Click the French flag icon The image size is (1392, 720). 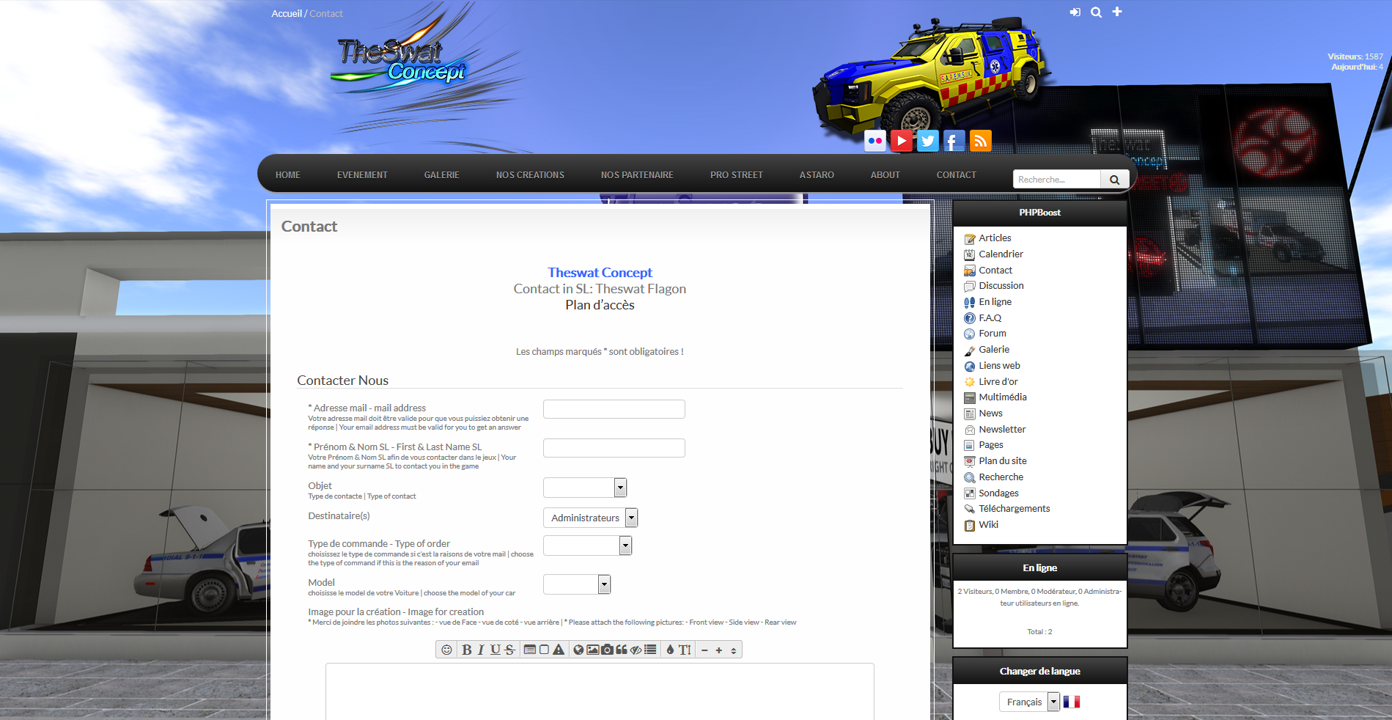[1072, 702]
